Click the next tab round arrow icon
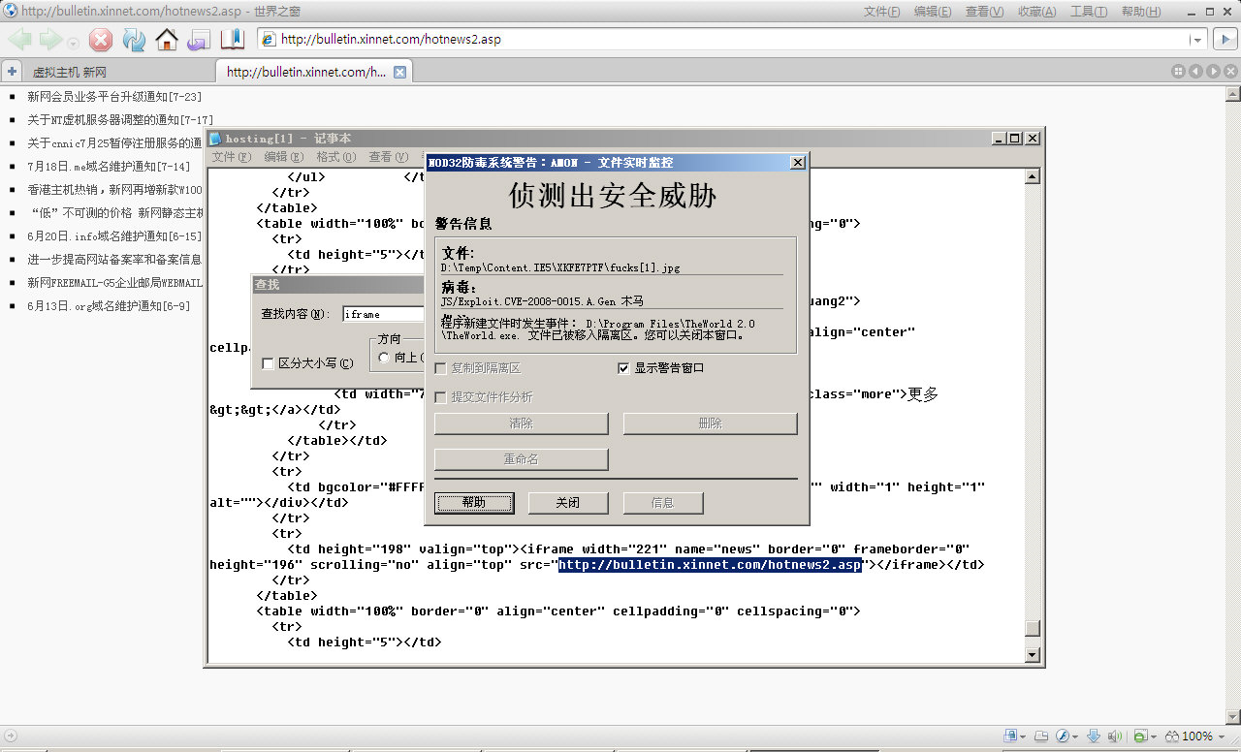Image resolution: width=1241 pixels, height=752 pixels. click(x=1212, y=72)
